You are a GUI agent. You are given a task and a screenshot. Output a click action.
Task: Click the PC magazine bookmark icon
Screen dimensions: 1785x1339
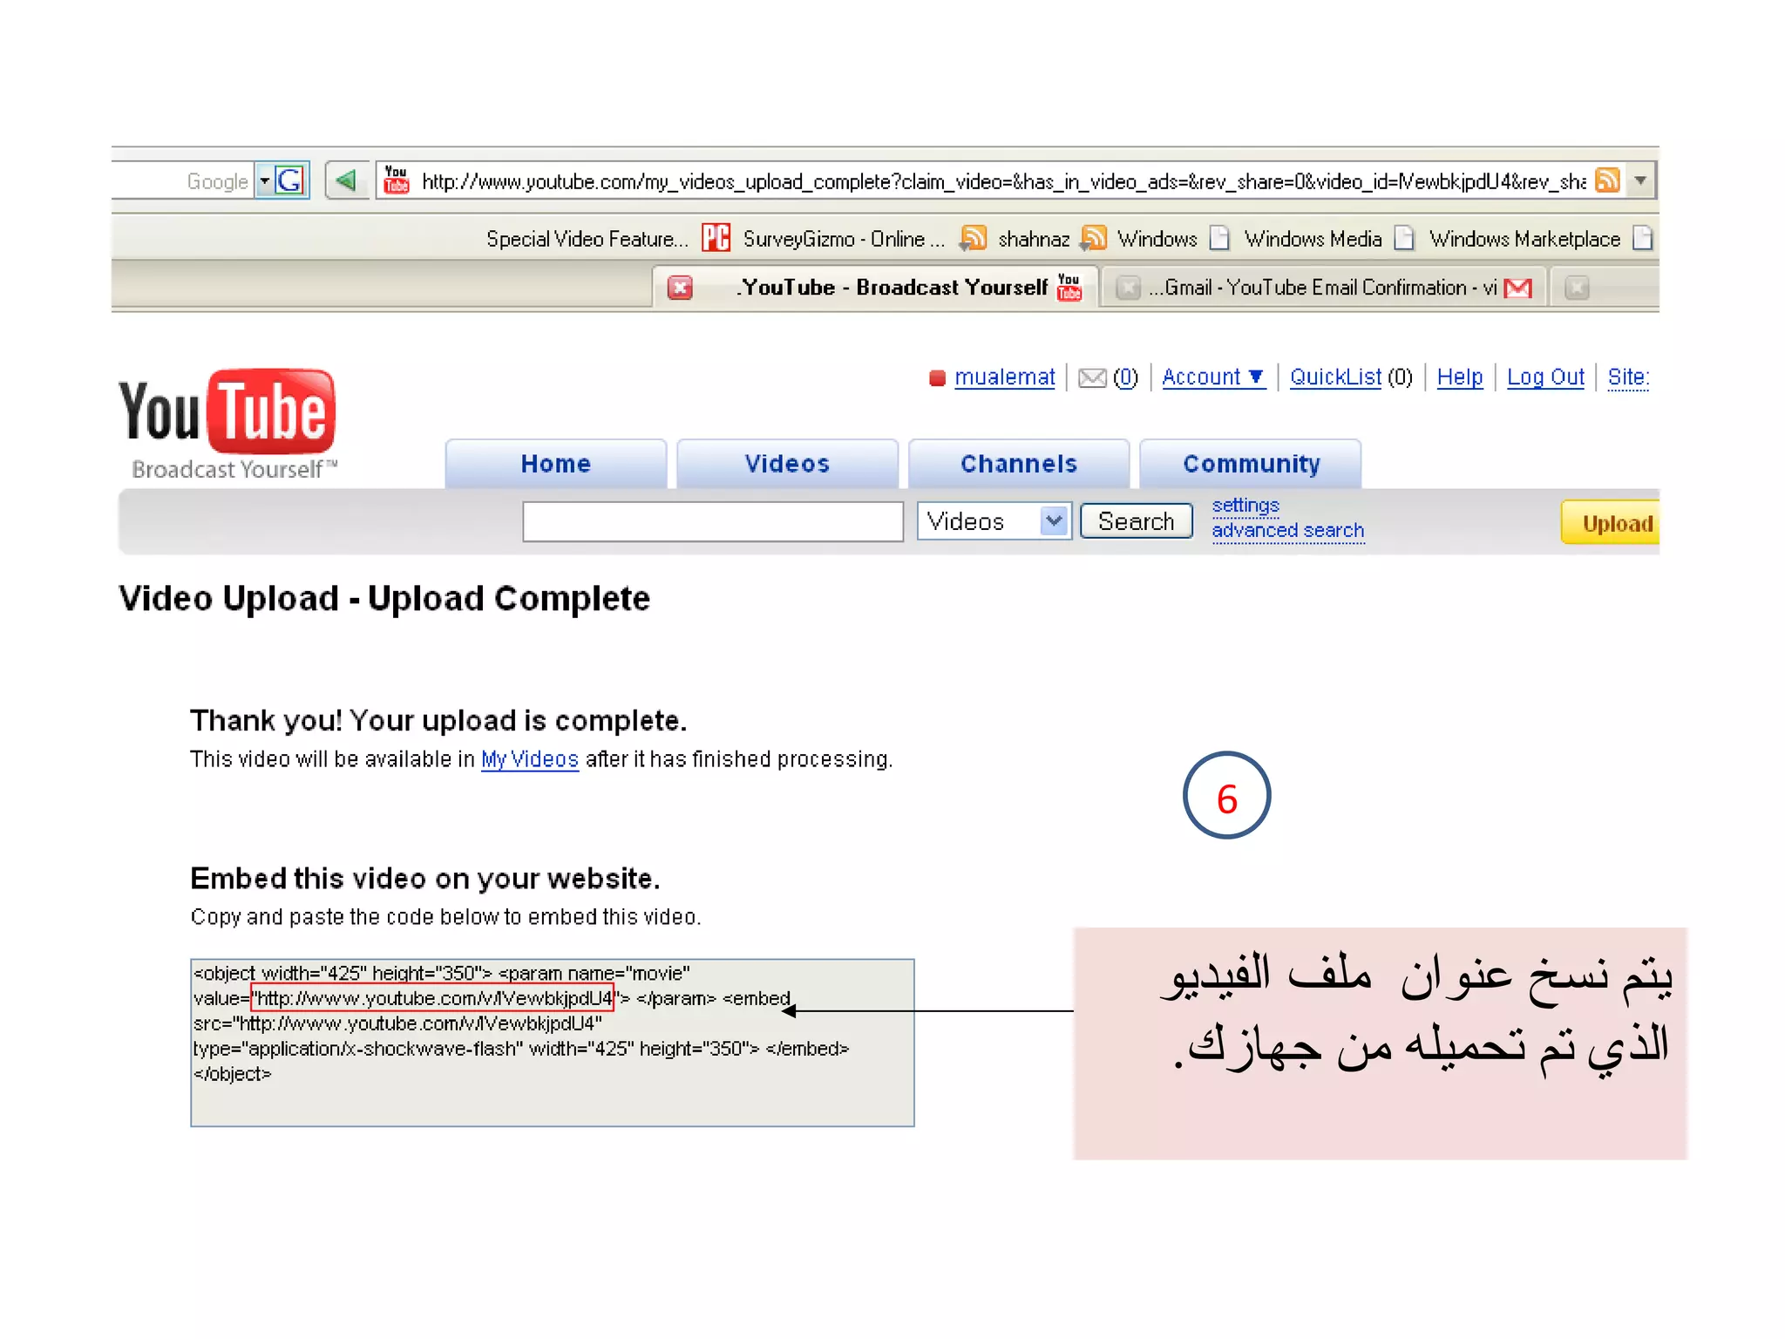click(x=716, y=238)
